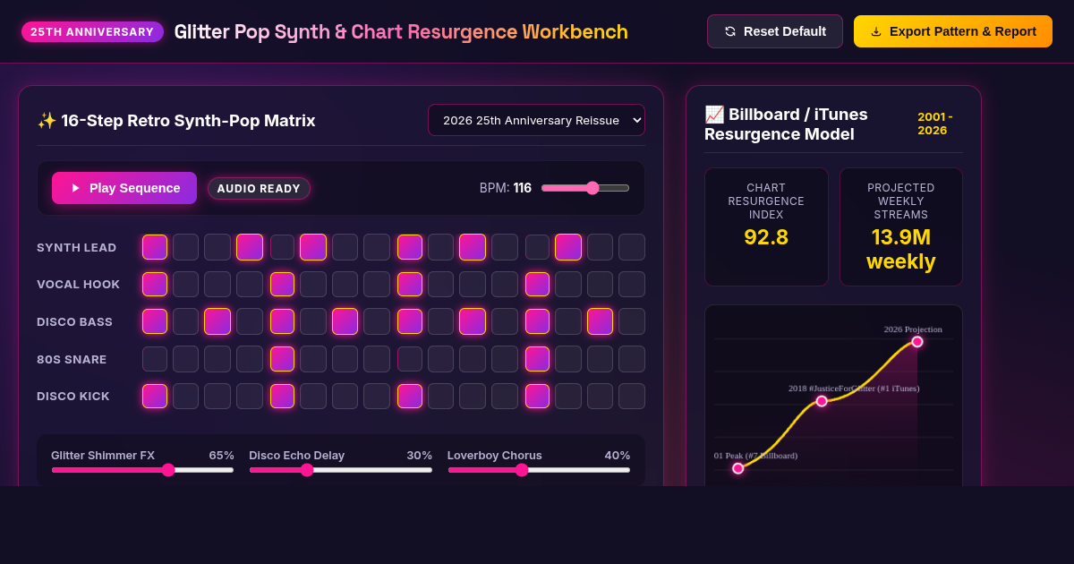Click the play triangle icon

pyautogui.click(x=76, y=188)
